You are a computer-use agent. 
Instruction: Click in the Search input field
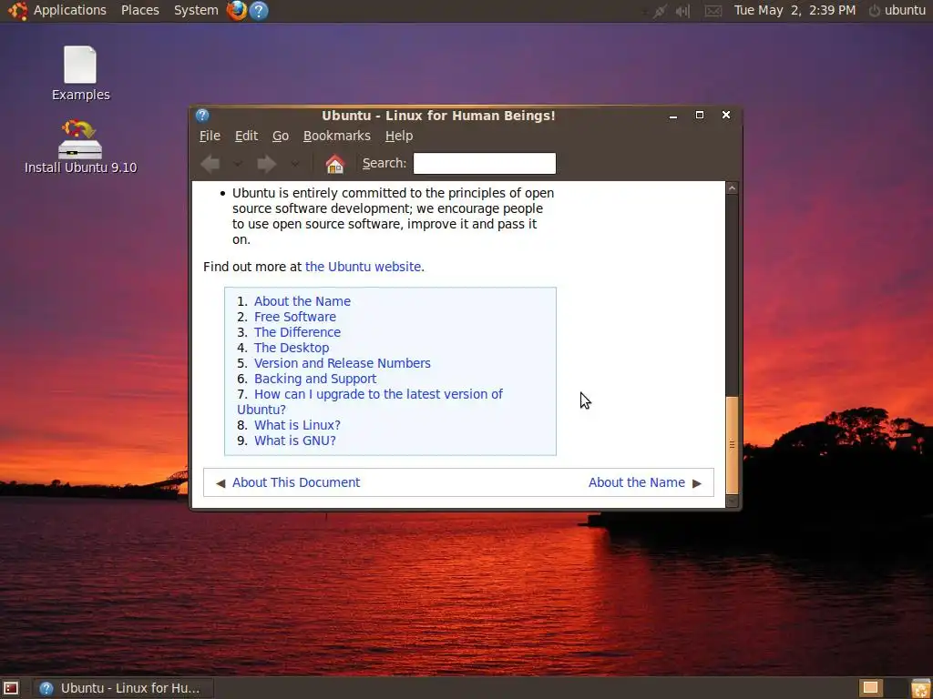[x=485, y=164]
